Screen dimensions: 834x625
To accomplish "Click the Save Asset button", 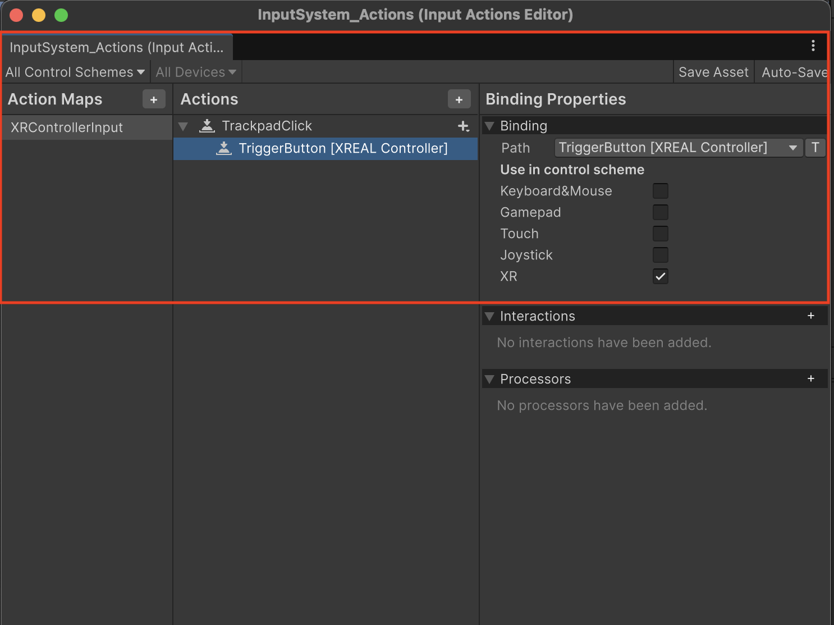I will click(713, 72).
